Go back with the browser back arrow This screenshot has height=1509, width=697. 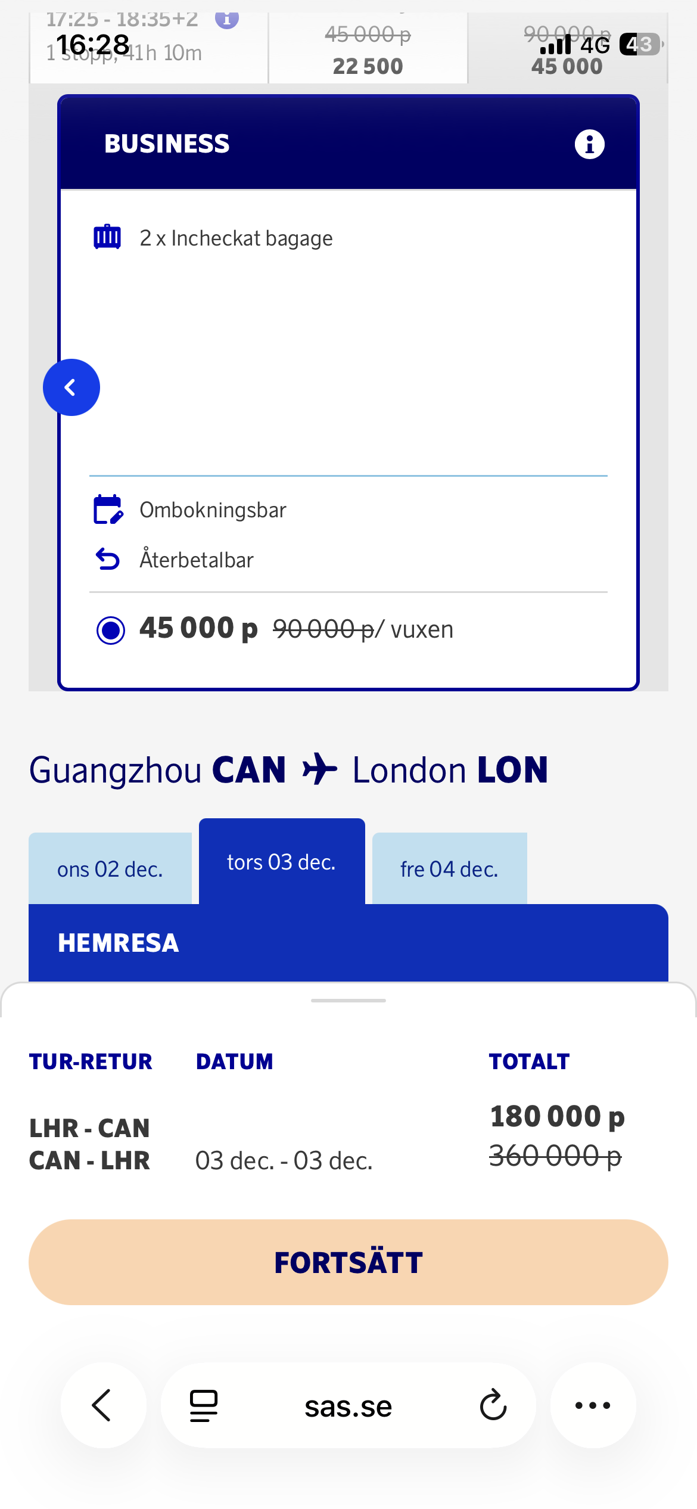point(102,1405)
